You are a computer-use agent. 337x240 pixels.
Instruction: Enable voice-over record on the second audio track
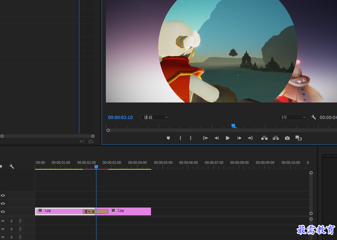click(x=20, y=229)
